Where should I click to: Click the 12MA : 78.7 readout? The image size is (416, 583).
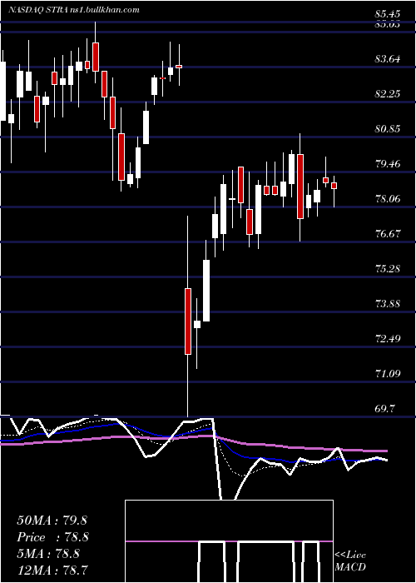pos(52,571)
